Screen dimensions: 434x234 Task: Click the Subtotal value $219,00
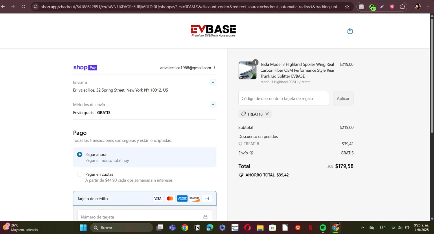(x=347, y=127)
